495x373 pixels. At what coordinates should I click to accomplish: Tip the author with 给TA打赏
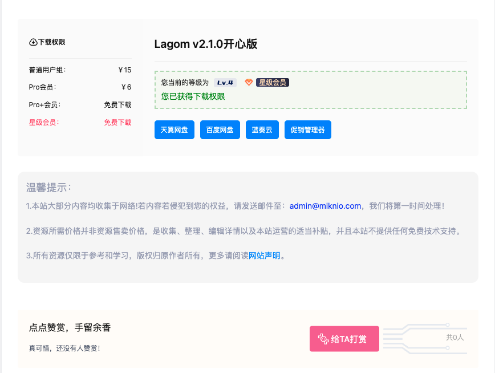[344, 339]
